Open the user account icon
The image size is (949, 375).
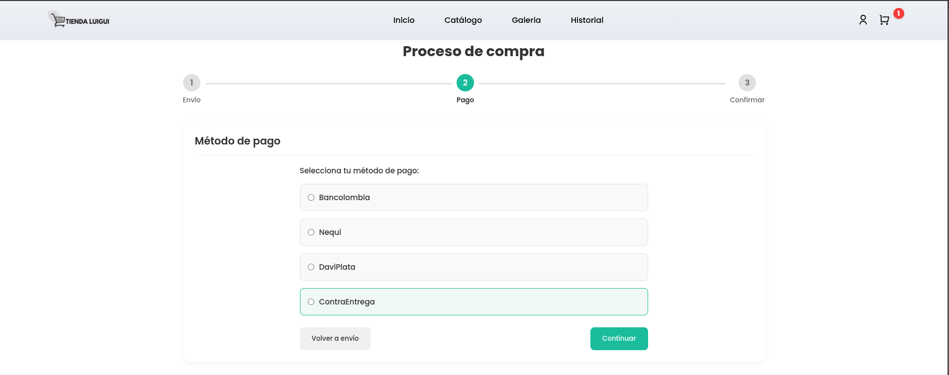(x=863, y=20)
